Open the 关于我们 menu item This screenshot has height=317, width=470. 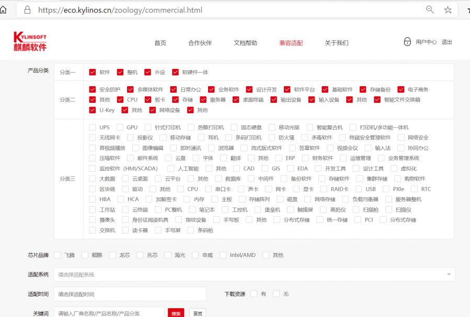point(336,43)
